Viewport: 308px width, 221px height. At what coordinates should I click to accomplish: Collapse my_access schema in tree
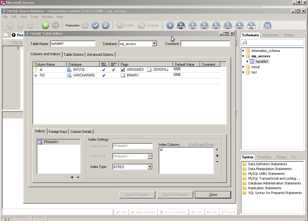(x=243, y=56)
